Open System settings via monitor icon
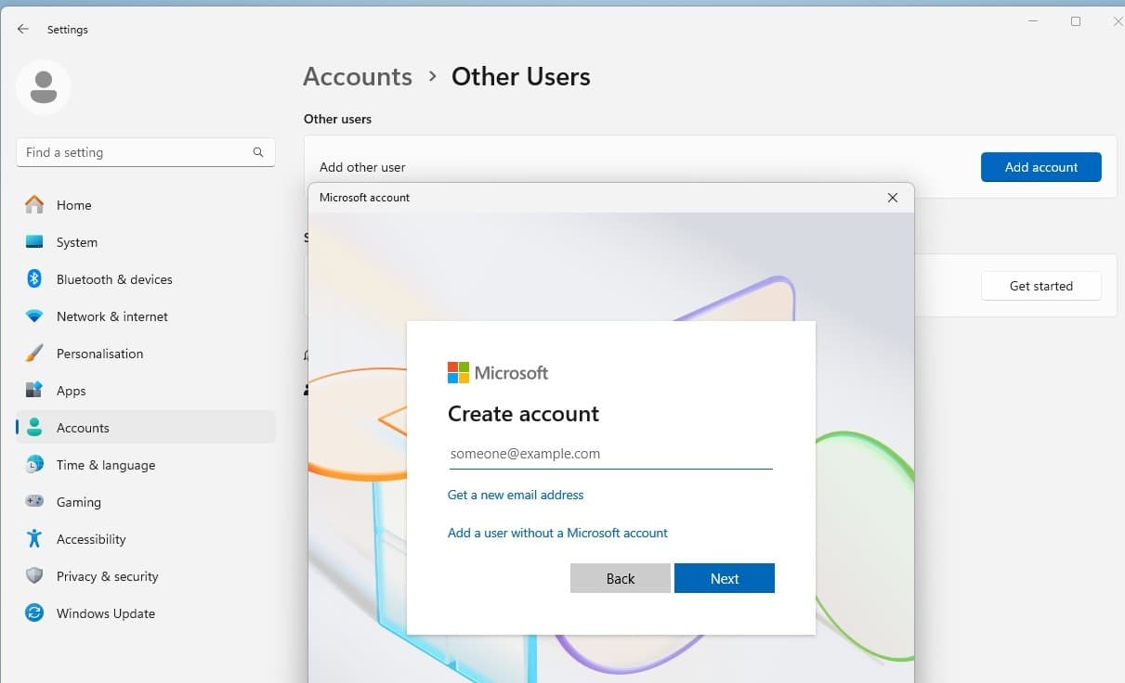 (x=34, y=242)
